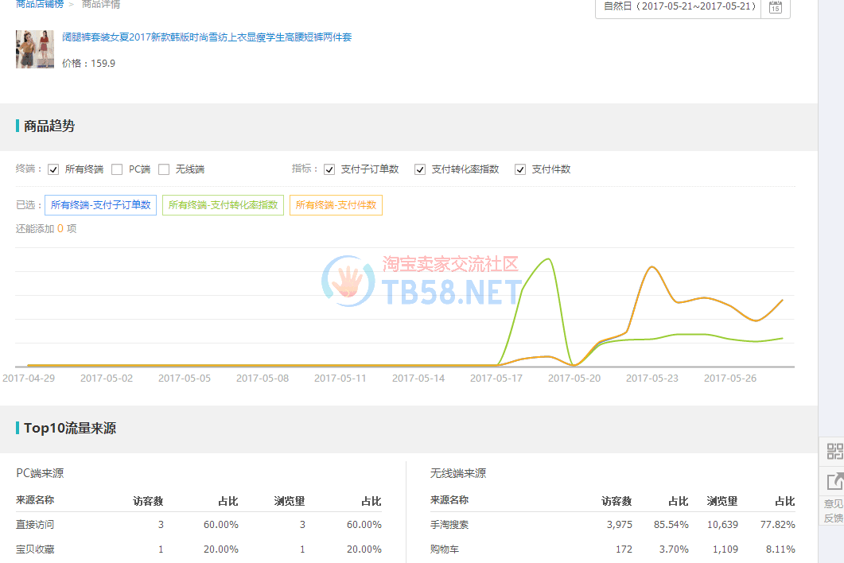Click the 商品详情 breadcrumb text
This screenshot has width=844, height=563.
(x=101, y=4)
